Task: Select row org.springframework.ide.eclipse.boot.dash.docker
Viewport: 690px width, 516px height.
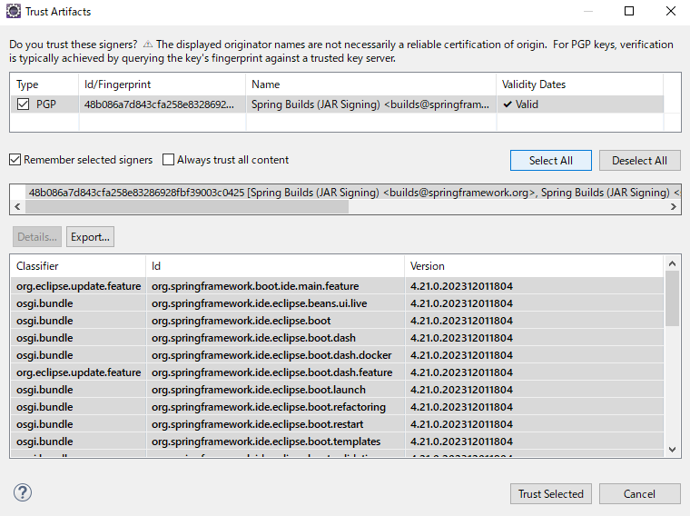Action: click(x=337, y=355)
